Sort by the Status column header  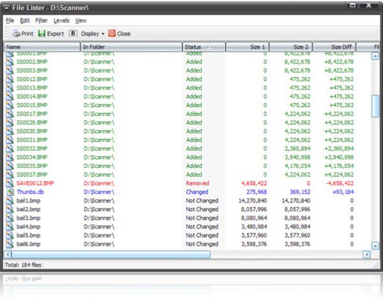click(203, 47)
